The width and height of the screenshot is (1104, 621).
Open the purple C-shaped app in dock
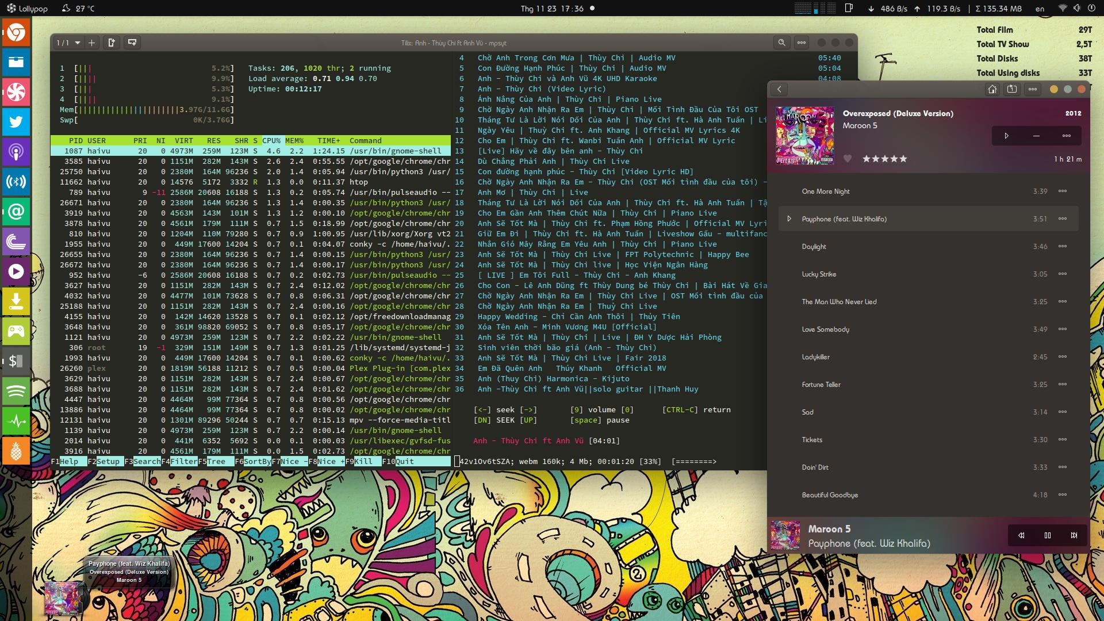click(16, 241)
